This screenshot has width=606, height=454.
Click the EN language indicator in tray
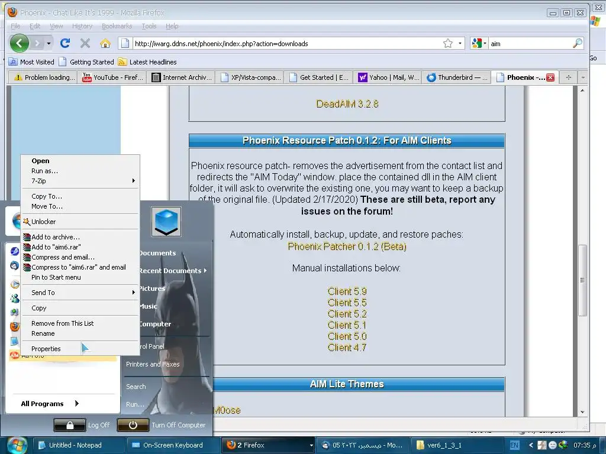[x=514, y=445]
